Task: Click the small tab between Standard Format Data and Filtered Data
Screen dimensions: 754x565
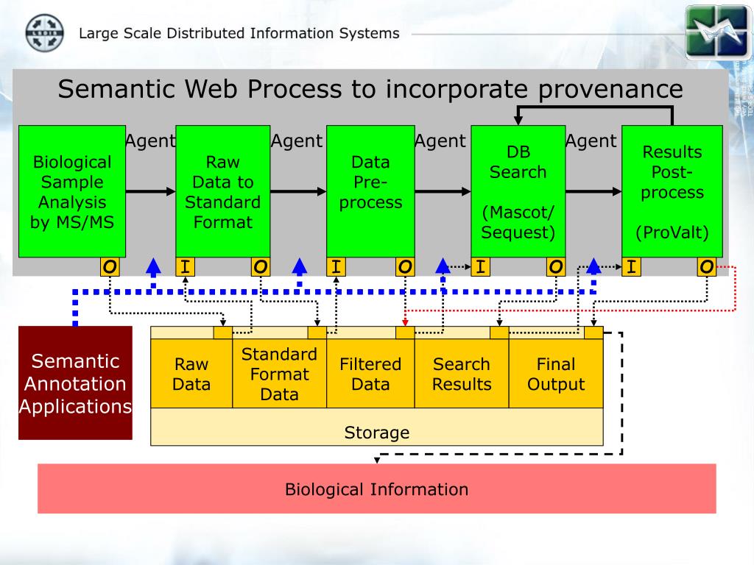Action: click(x=317, y=333)
